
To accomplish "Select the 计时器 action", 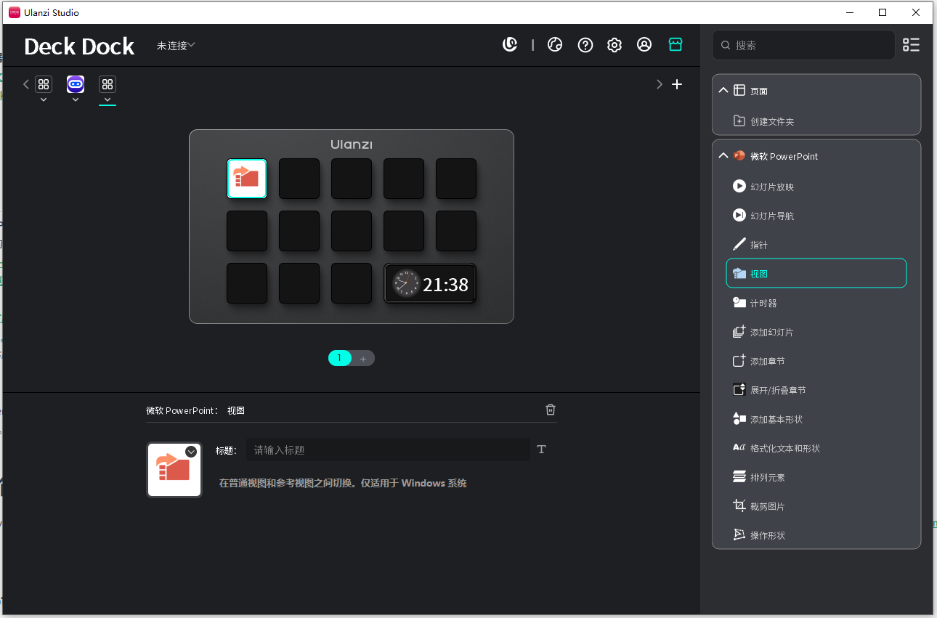I will [x=763, y=303].
